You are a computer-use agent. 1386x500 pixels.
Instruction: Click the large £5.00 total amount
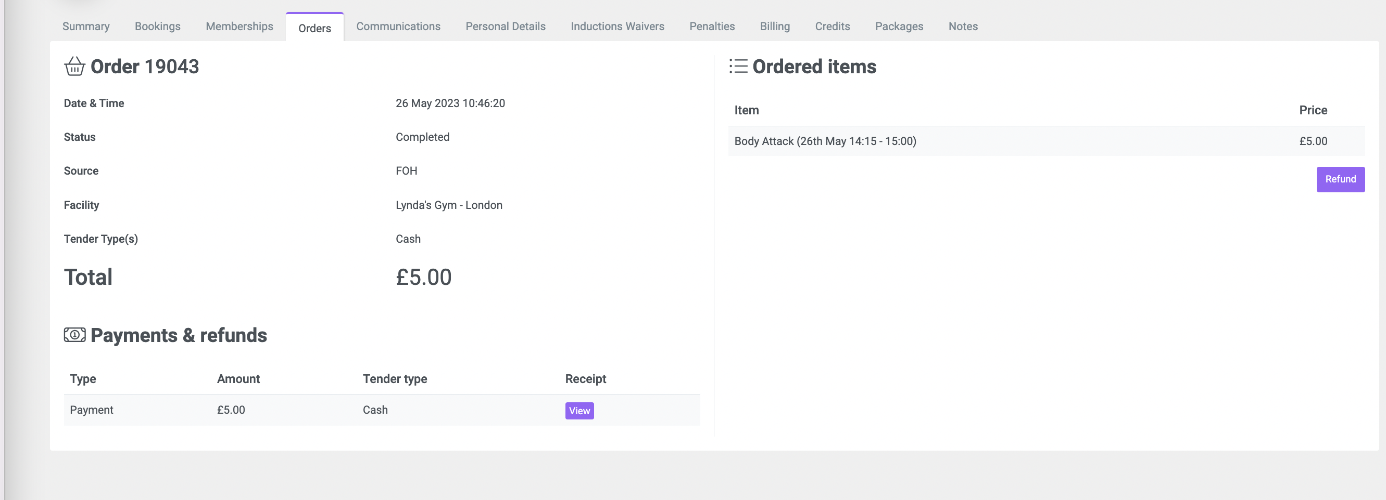click(x=423, y=277)
